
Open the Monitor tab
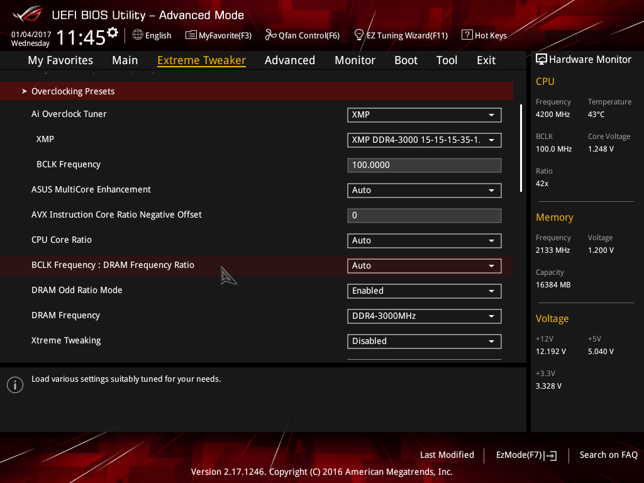[355, 60]
